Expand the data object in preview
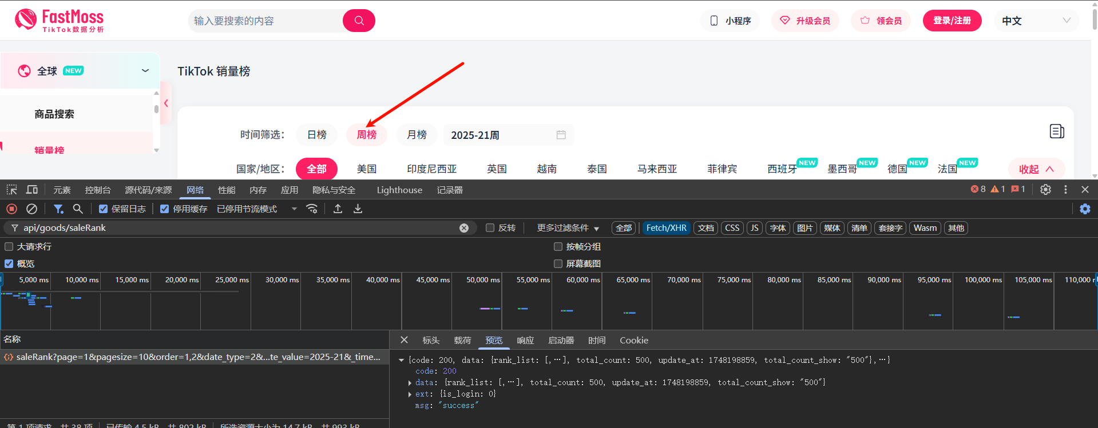Viewport: 1098px width, 428px height. [410, 383]
